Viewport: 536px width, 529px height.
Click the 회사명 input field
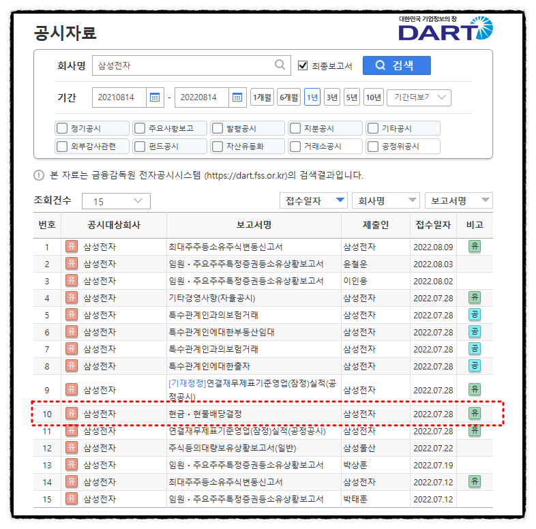192,65
